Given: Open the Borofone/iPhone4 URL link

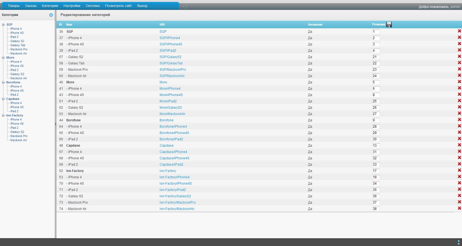Looking at the screenshot, I should click(x=173, y=127).
